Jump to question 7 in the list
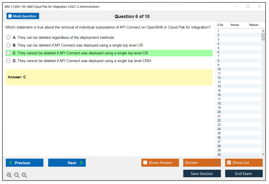The width and height of the screenshot is (269, 184). (x=218, y=56)
